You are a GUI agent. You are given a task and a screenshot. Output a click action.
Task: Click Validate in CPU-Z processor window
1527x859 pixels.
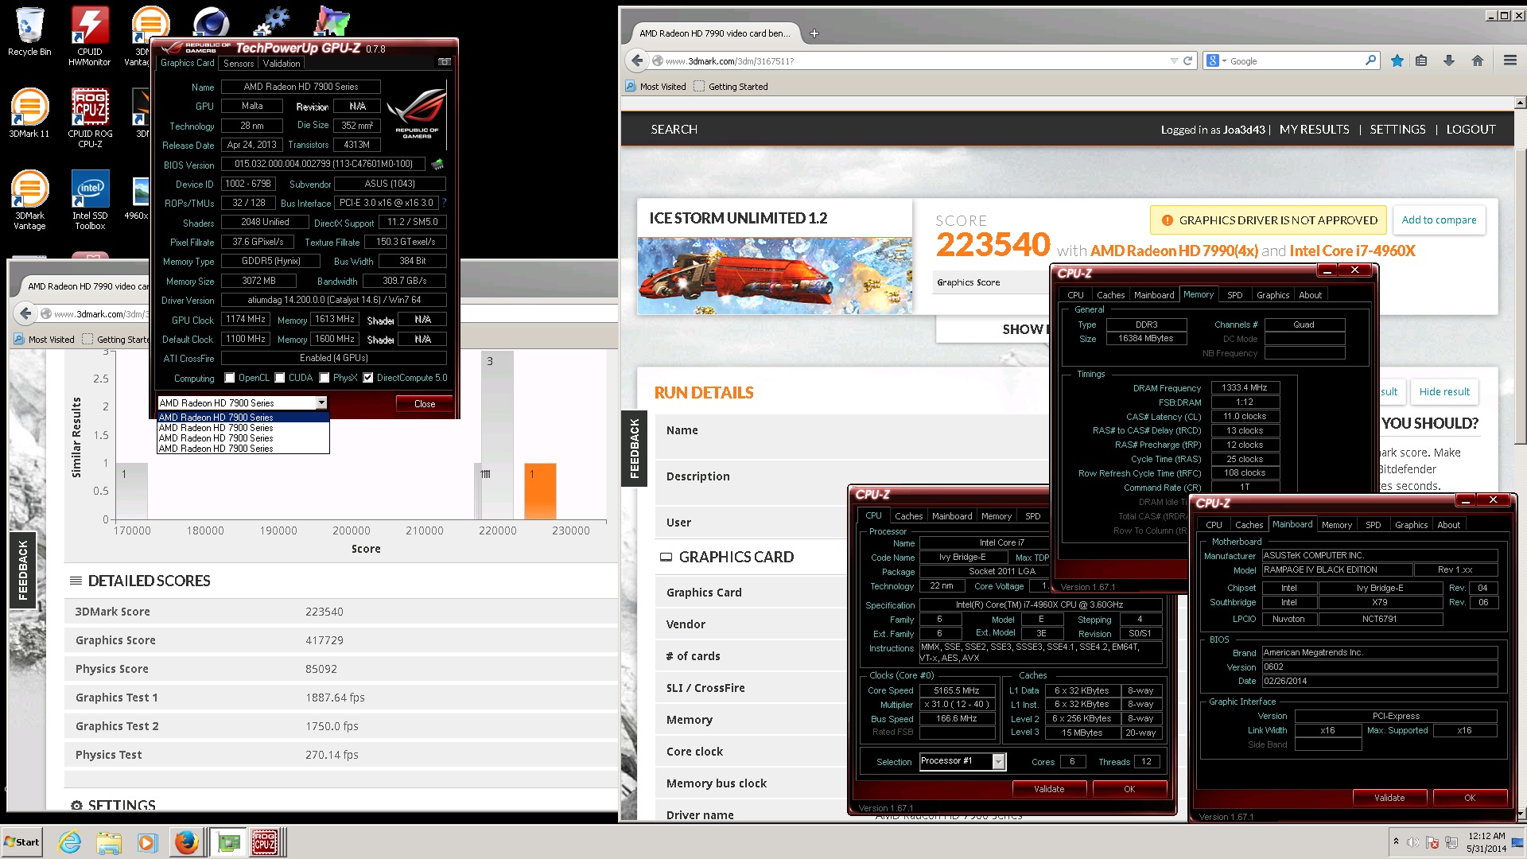1049,789
